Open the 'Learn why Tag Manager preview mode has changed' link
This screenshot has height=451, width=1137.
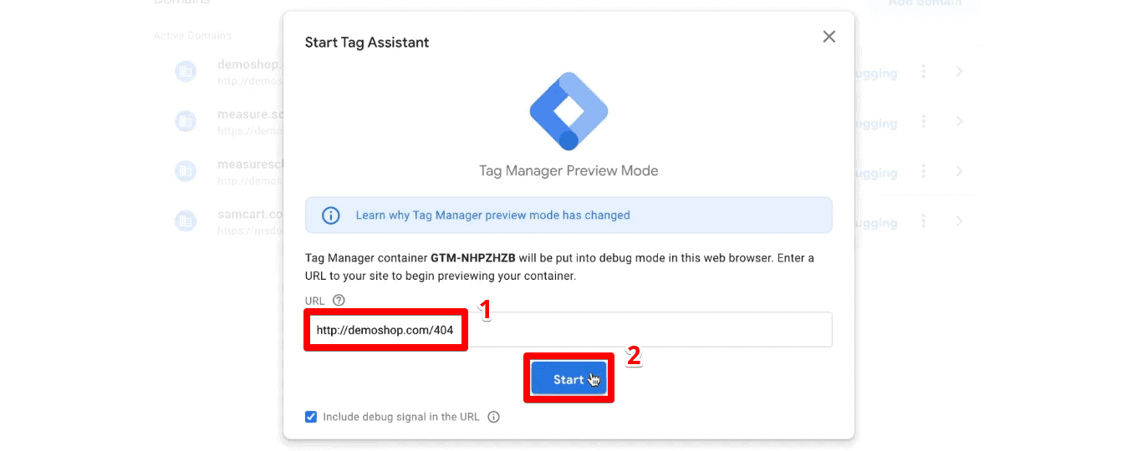492,215
